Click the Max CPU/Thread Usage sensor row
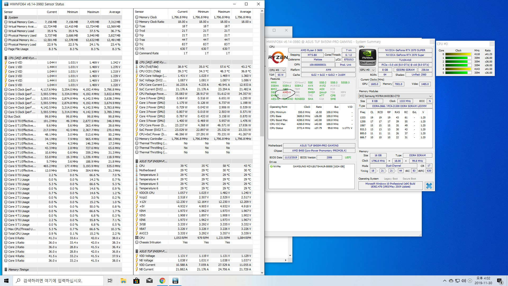The width and height of the screenshot is (508, 286). [63, 229]
